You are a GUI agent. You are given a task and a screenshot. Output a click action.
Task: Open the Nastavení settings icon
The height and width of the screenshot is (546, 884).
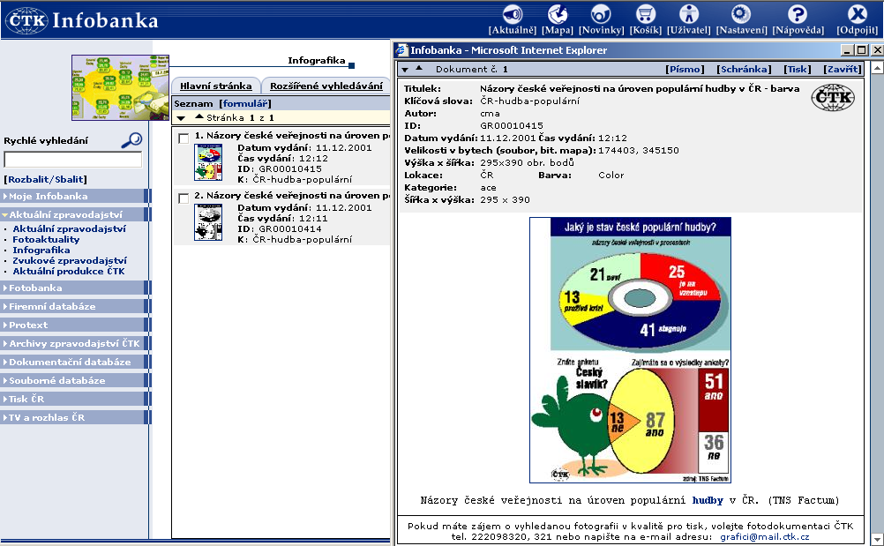pos(741,14)
